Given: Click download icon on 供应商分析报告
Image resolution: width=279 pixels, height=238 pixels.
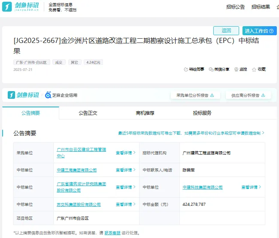Looking at the screenshot, I should click(263, 95).
